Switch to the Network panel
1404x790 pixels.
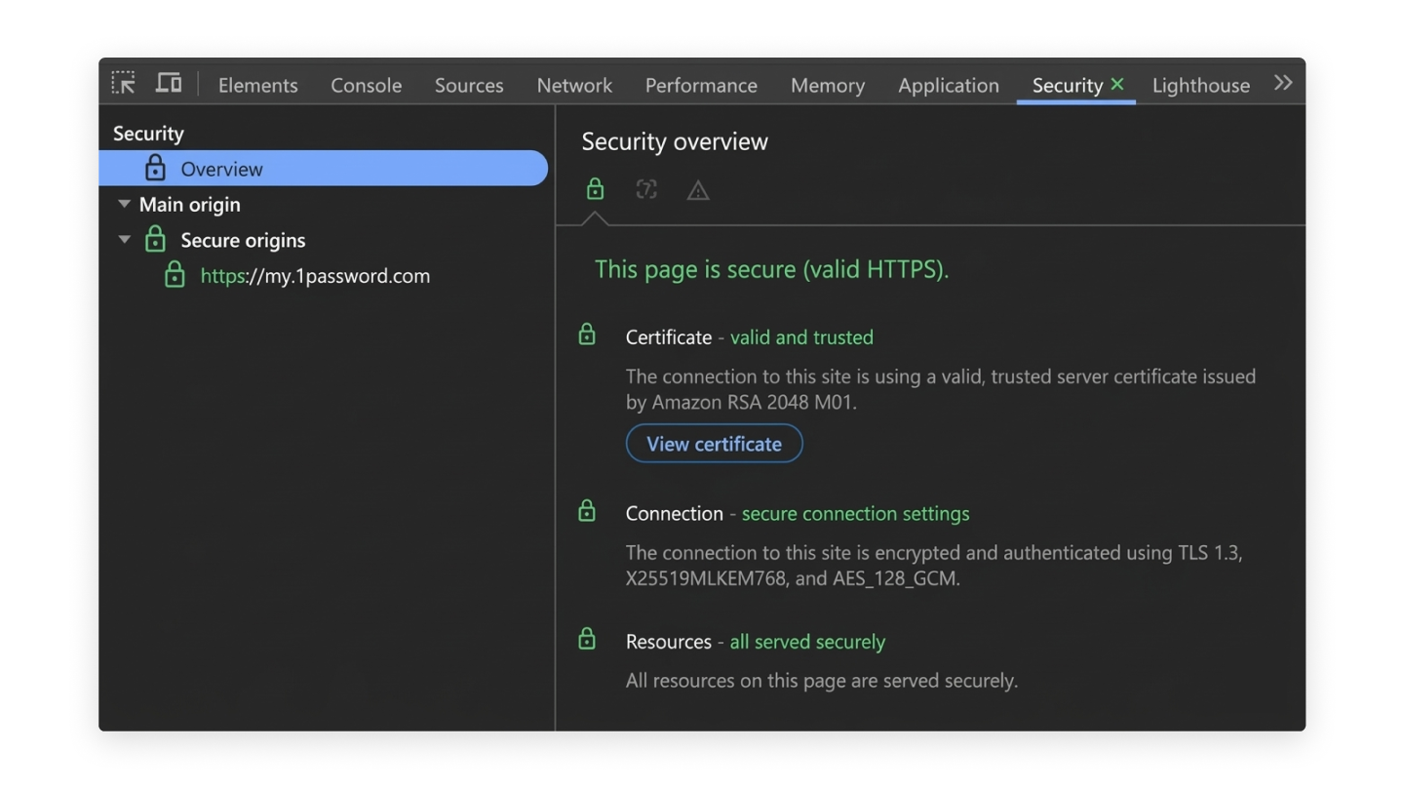pyautogui.click(x=573, y=85)
